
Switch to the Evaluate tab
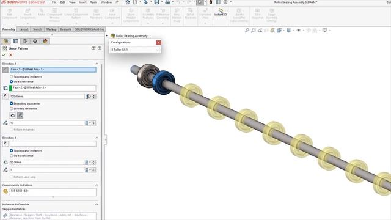pyautogui.click(x=65, y=29)
